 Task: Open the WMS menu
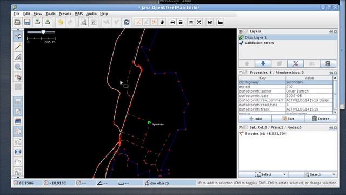coord(79,14)
